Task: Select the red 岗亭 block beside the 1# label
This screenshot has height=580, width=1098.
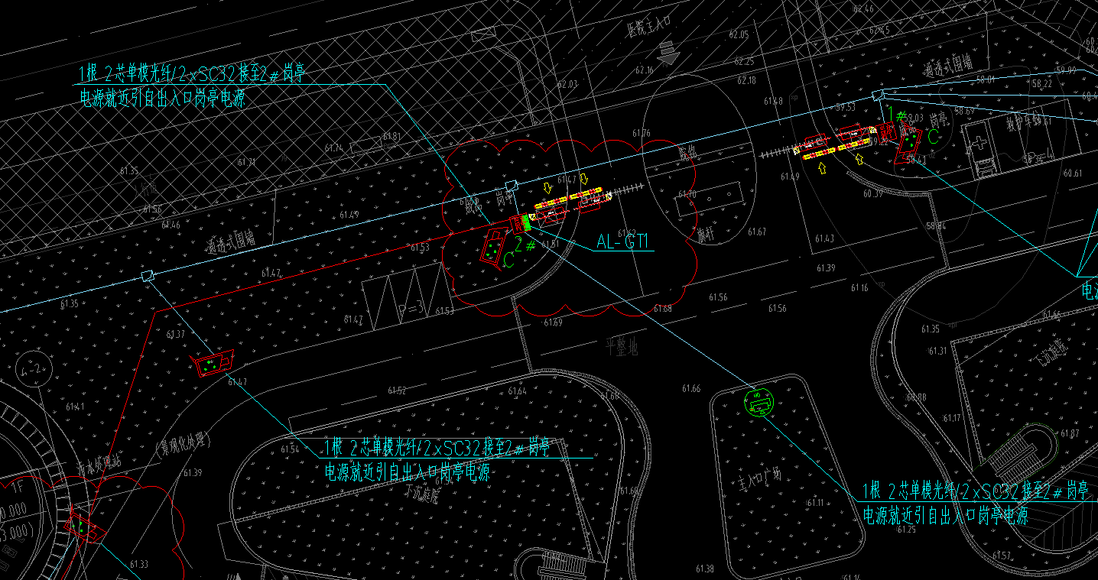Action: click(887, 131)
